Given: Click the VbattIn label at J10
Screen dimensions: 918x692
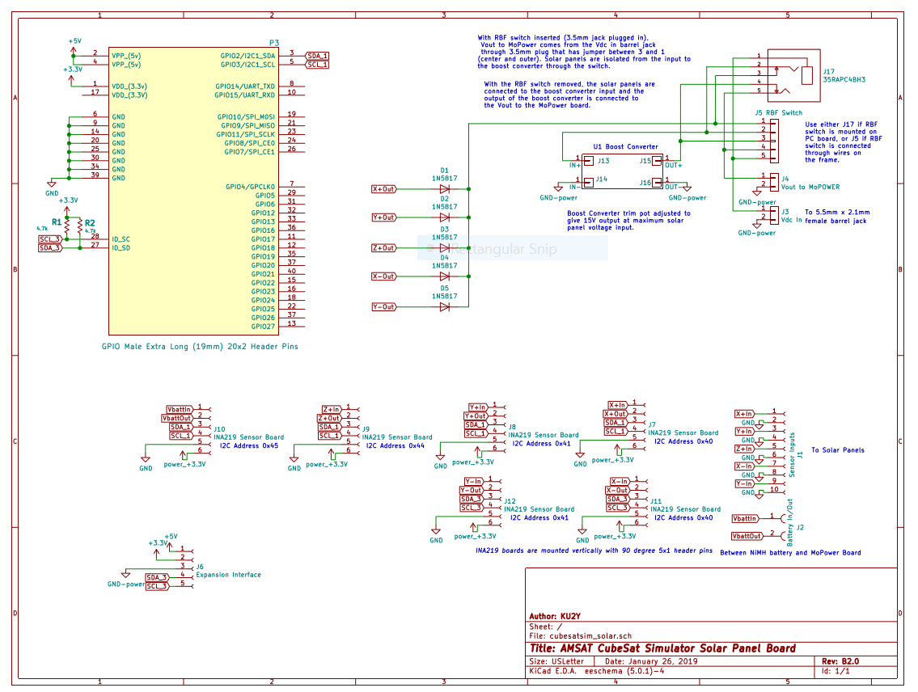Looking at the screenshot, I should [180, 410].
